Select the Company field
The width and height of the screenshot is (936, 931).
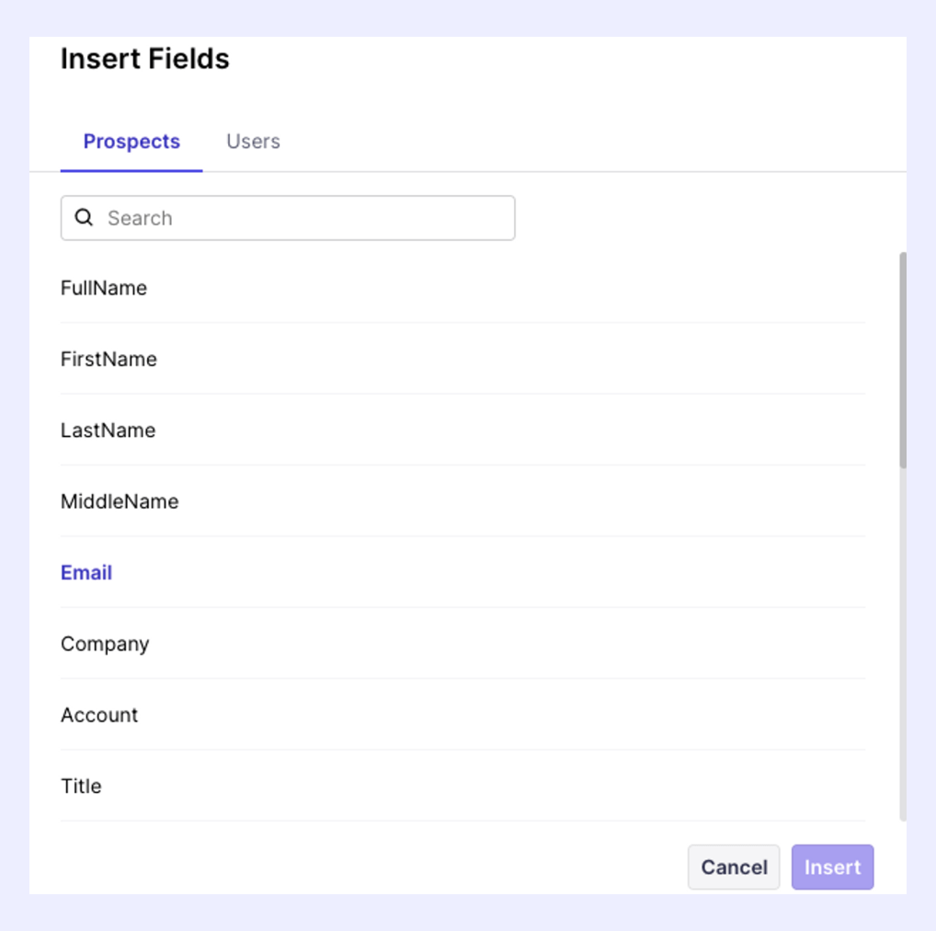tap(105, 644)
